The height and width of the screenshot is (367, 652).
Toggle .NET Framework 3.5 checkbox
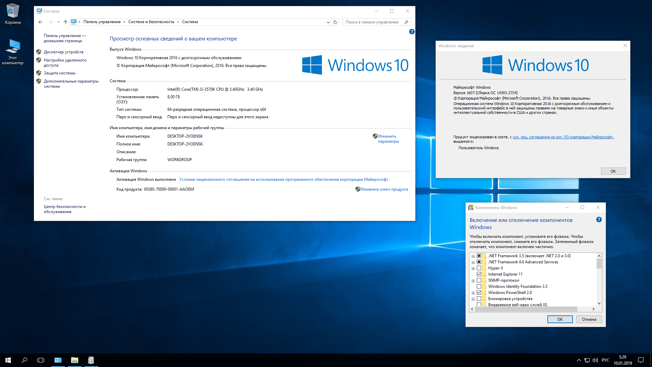pyautogui.click(x=479, y=256)
